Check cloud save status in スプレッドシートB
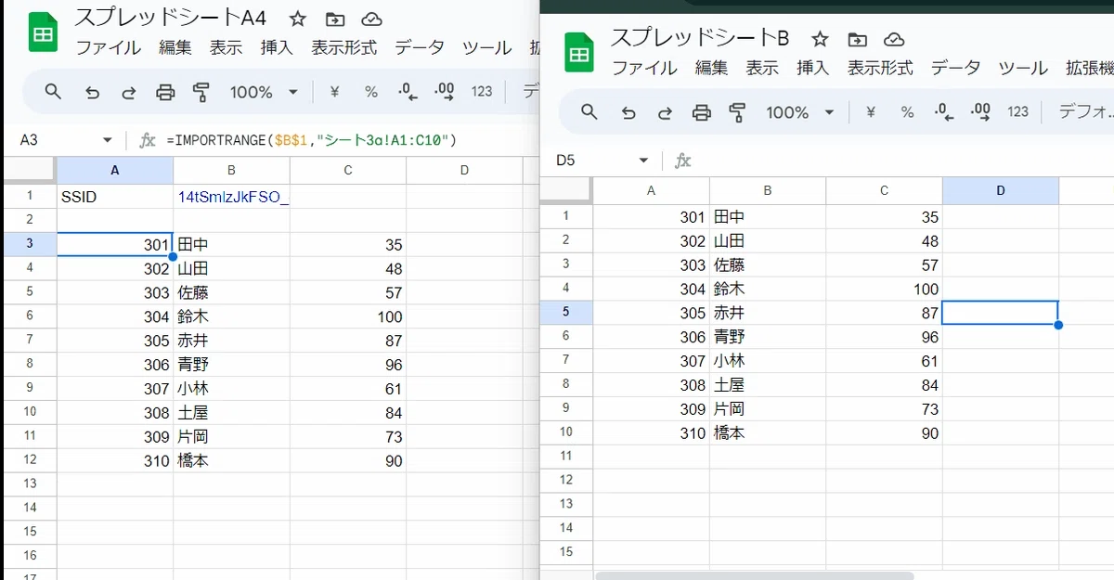Screen dimensions: 1114x580 (894, 39)
